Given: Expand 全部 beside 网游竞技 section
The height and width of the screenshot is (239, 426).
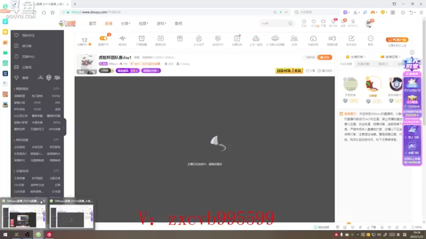Looking at the screenshot, I should (x=56, y=89).
